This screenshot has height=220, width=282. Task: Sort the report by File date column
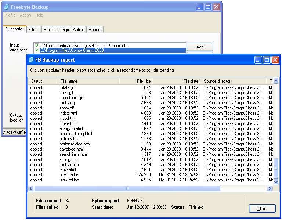click(x=176, y=81)
